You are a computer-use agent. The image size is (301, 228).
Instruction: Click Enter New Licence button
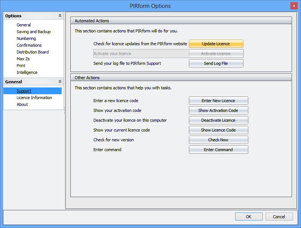click(218, 101)
